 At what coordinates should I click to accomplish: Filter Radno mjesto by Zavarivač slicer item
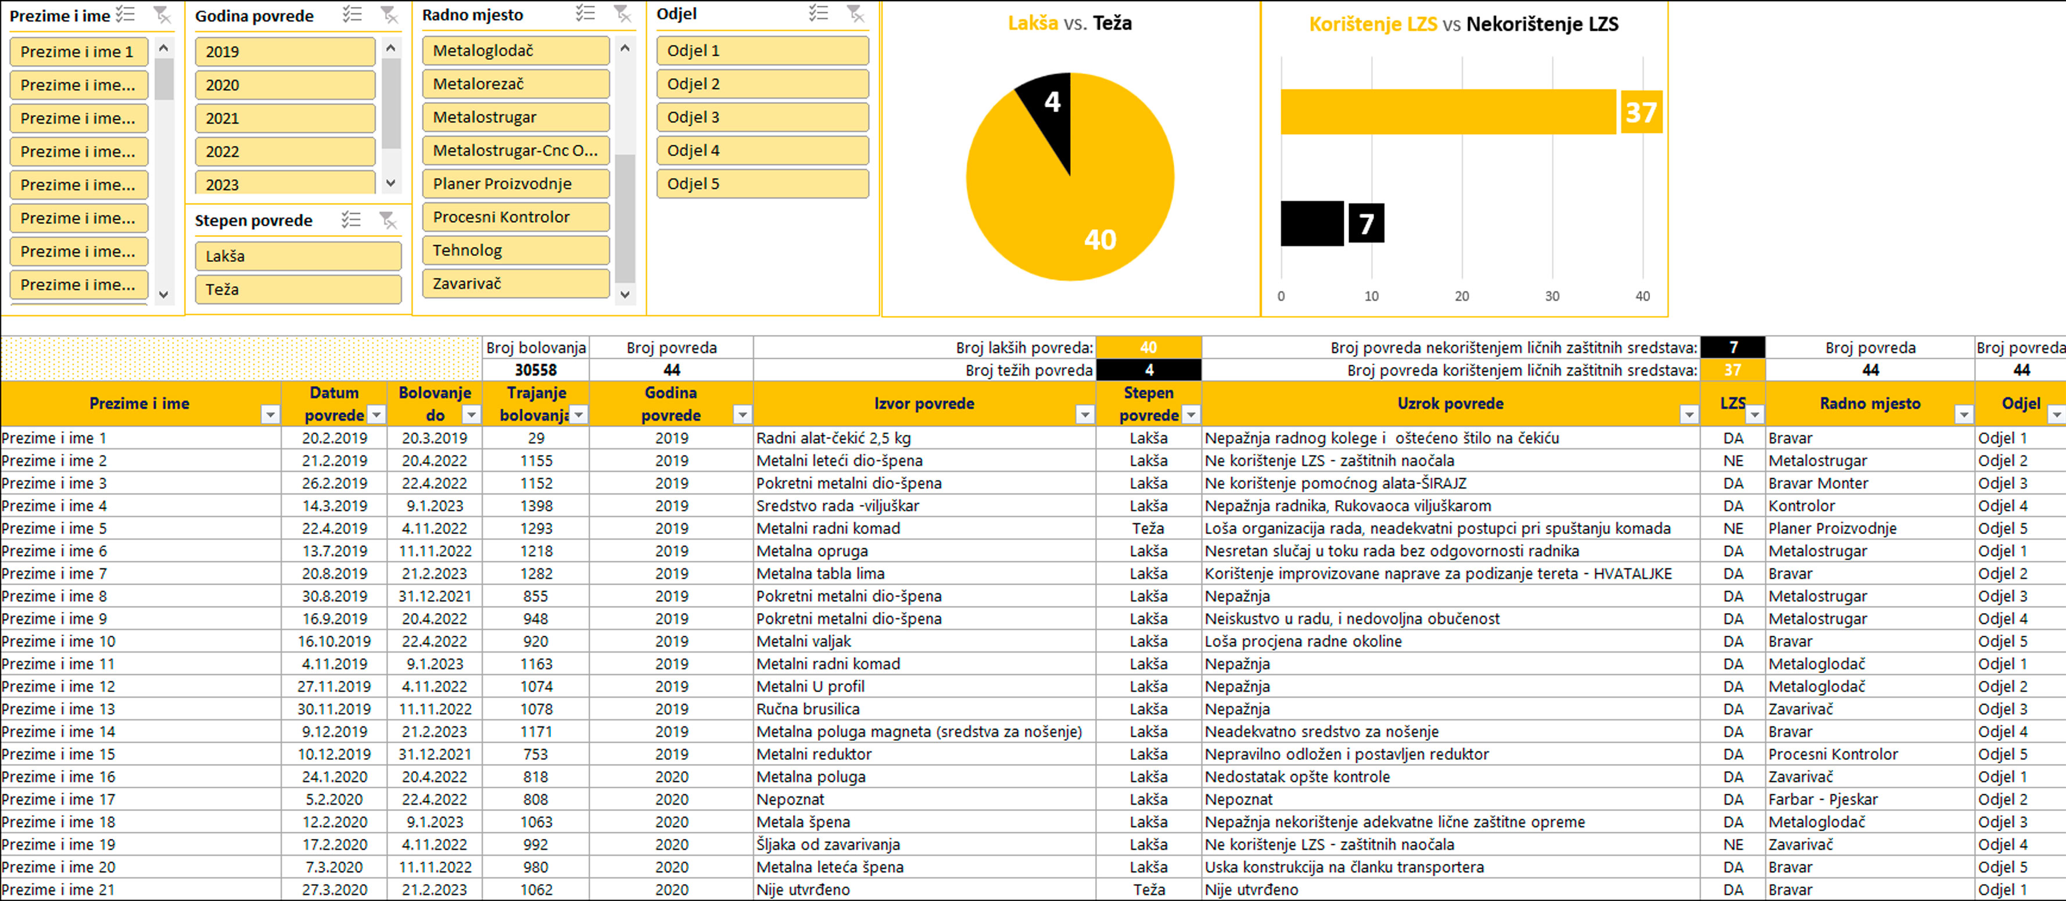[516, 283]
